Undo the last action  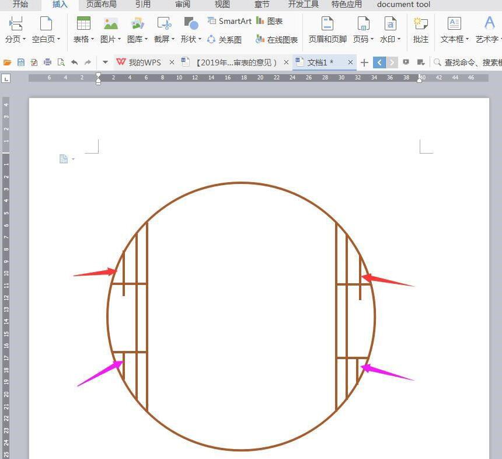[74, 62]
